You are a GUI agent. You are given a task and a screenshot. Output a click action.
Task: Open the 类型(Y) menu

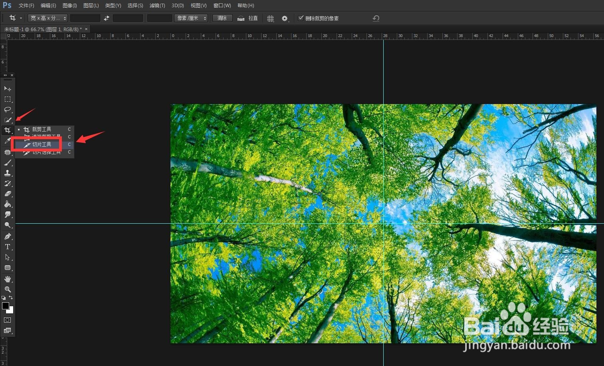(113, 6)
